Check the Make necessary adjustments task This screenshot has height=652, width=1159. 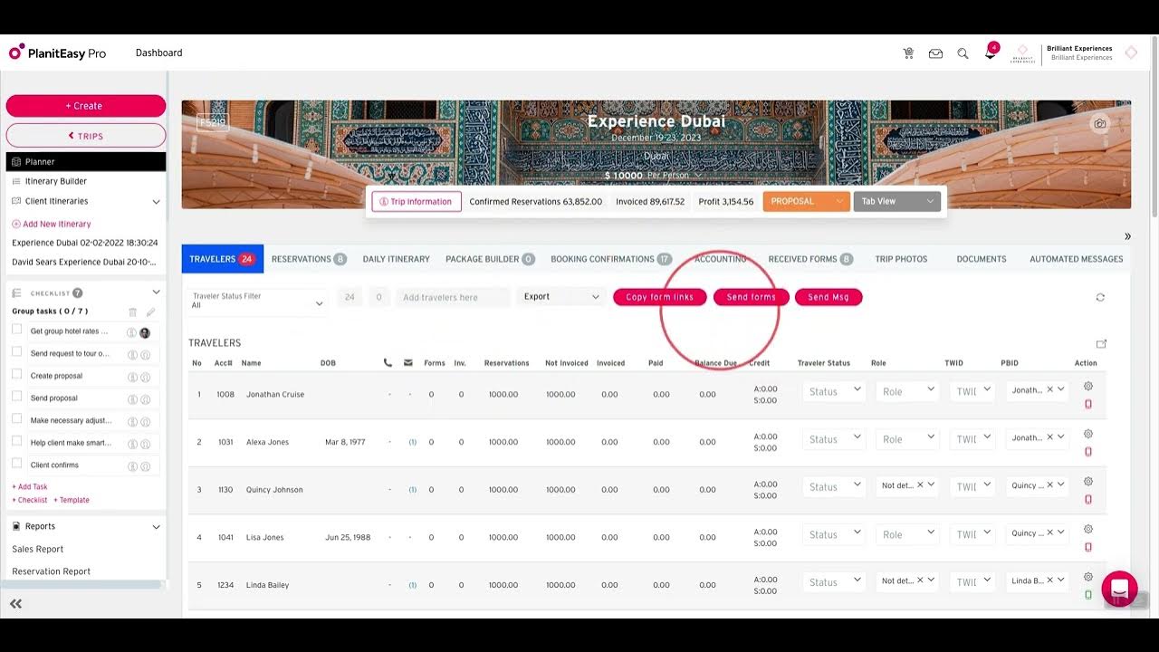coord(16,419)
